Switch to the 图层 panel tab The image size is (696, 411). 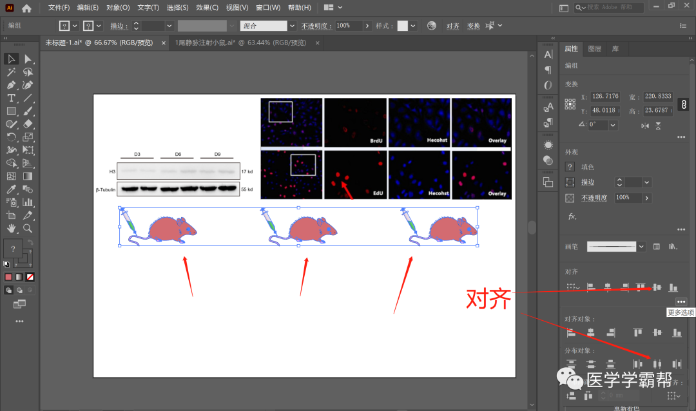(594, 49)
